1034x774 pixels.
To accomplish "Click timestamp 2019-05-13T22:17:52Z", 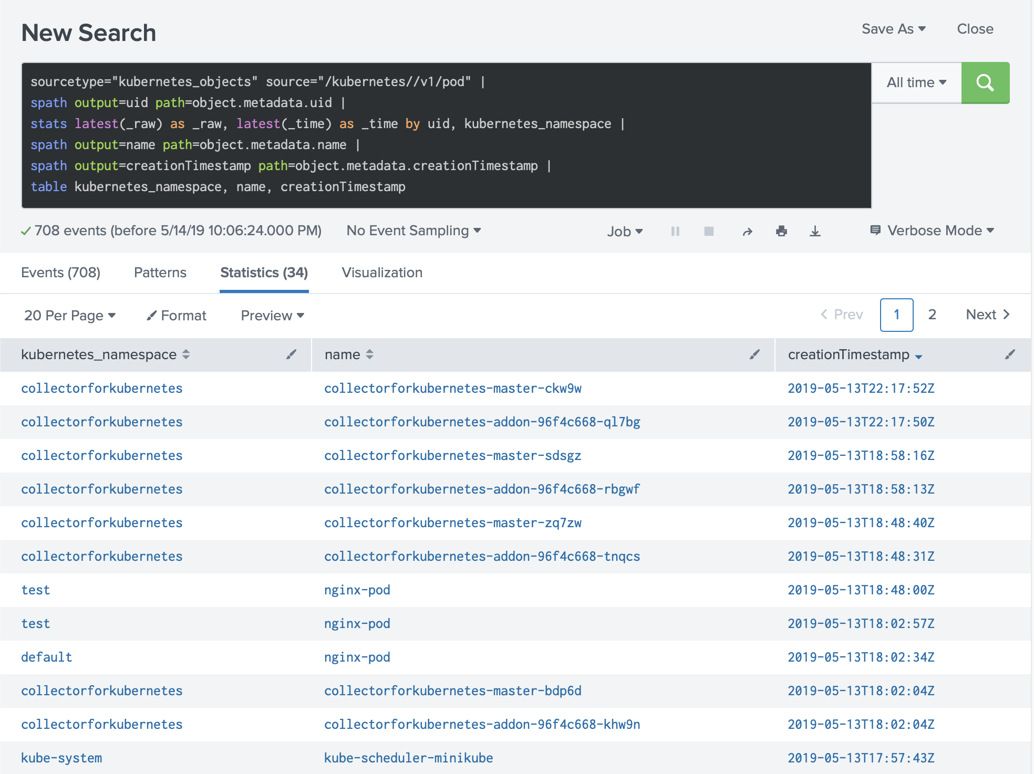I will [861, 388].
